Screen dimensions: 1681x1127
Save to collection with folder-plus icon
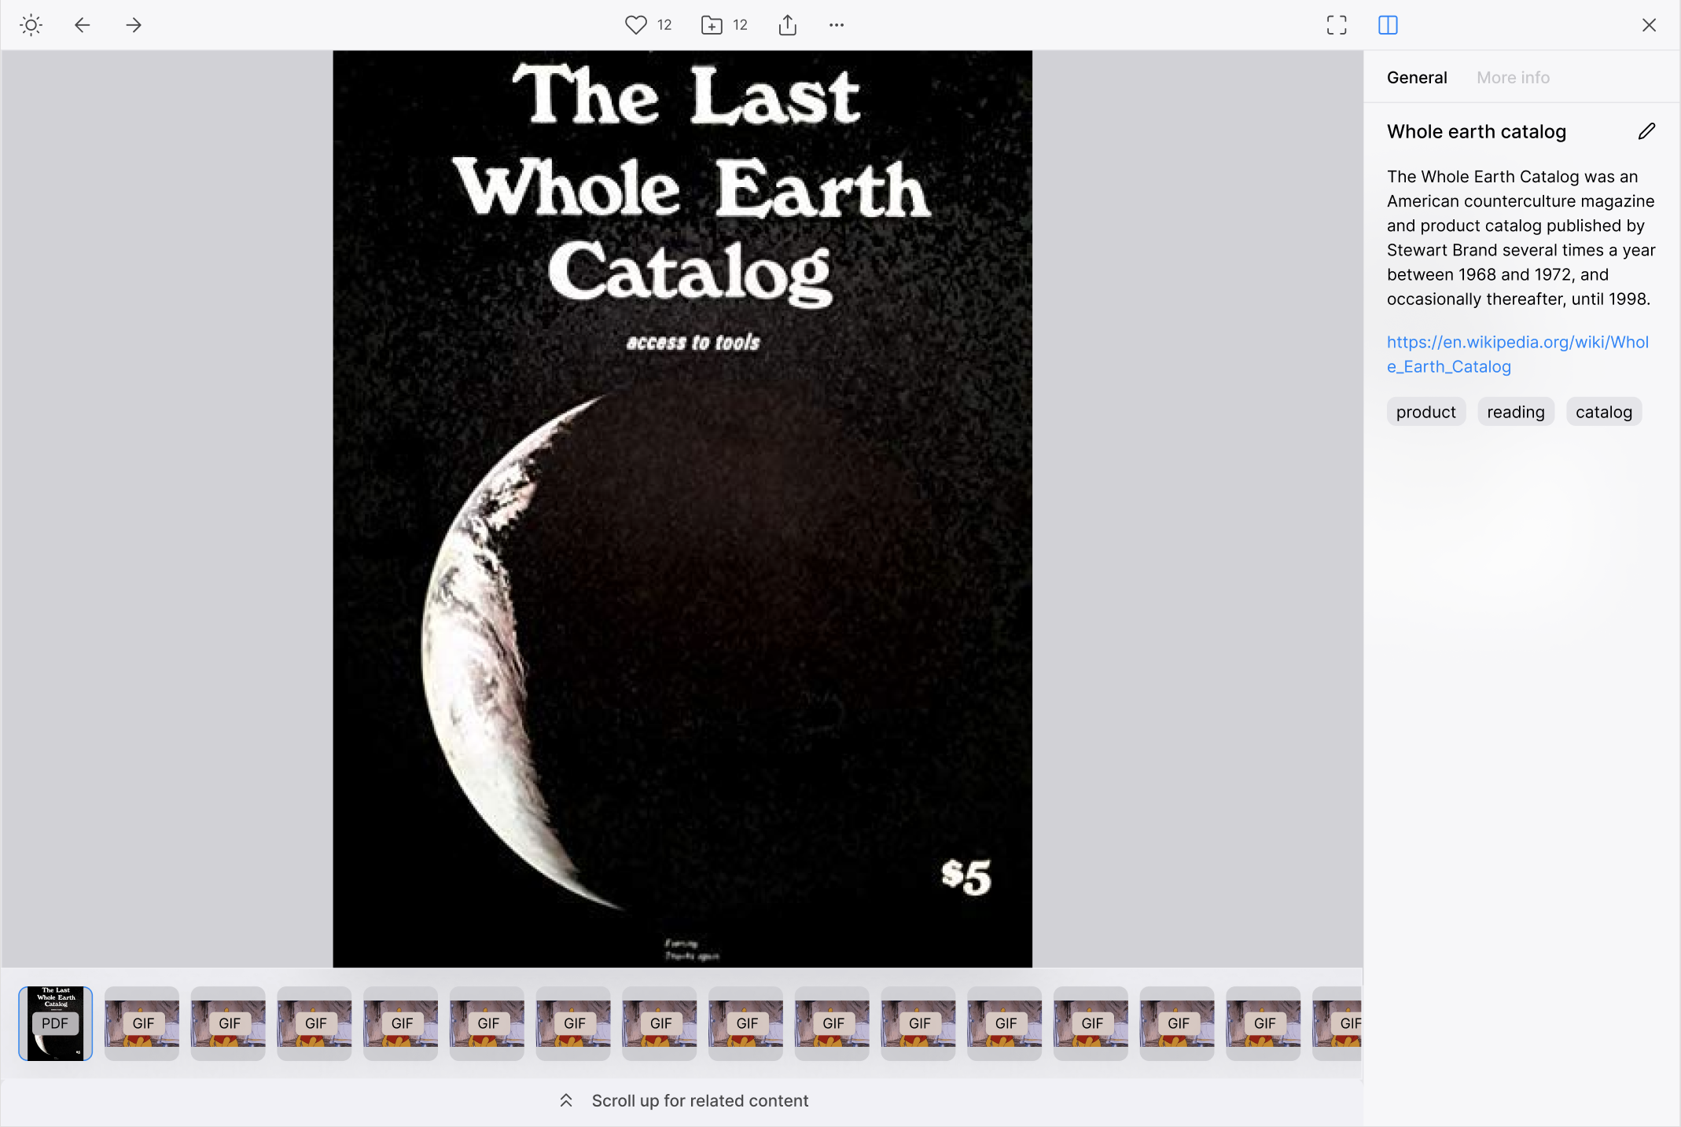click(x=712, y=25)
